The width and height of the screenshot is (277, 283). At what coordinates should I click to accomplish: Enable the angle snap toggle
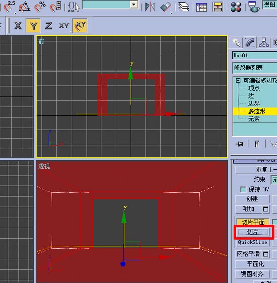coord(24,7)
